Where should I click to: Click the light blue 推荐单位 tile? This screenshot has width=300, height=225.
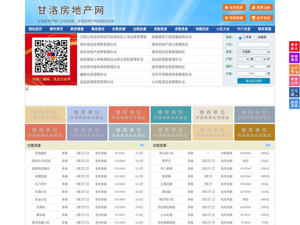point(87,115)
